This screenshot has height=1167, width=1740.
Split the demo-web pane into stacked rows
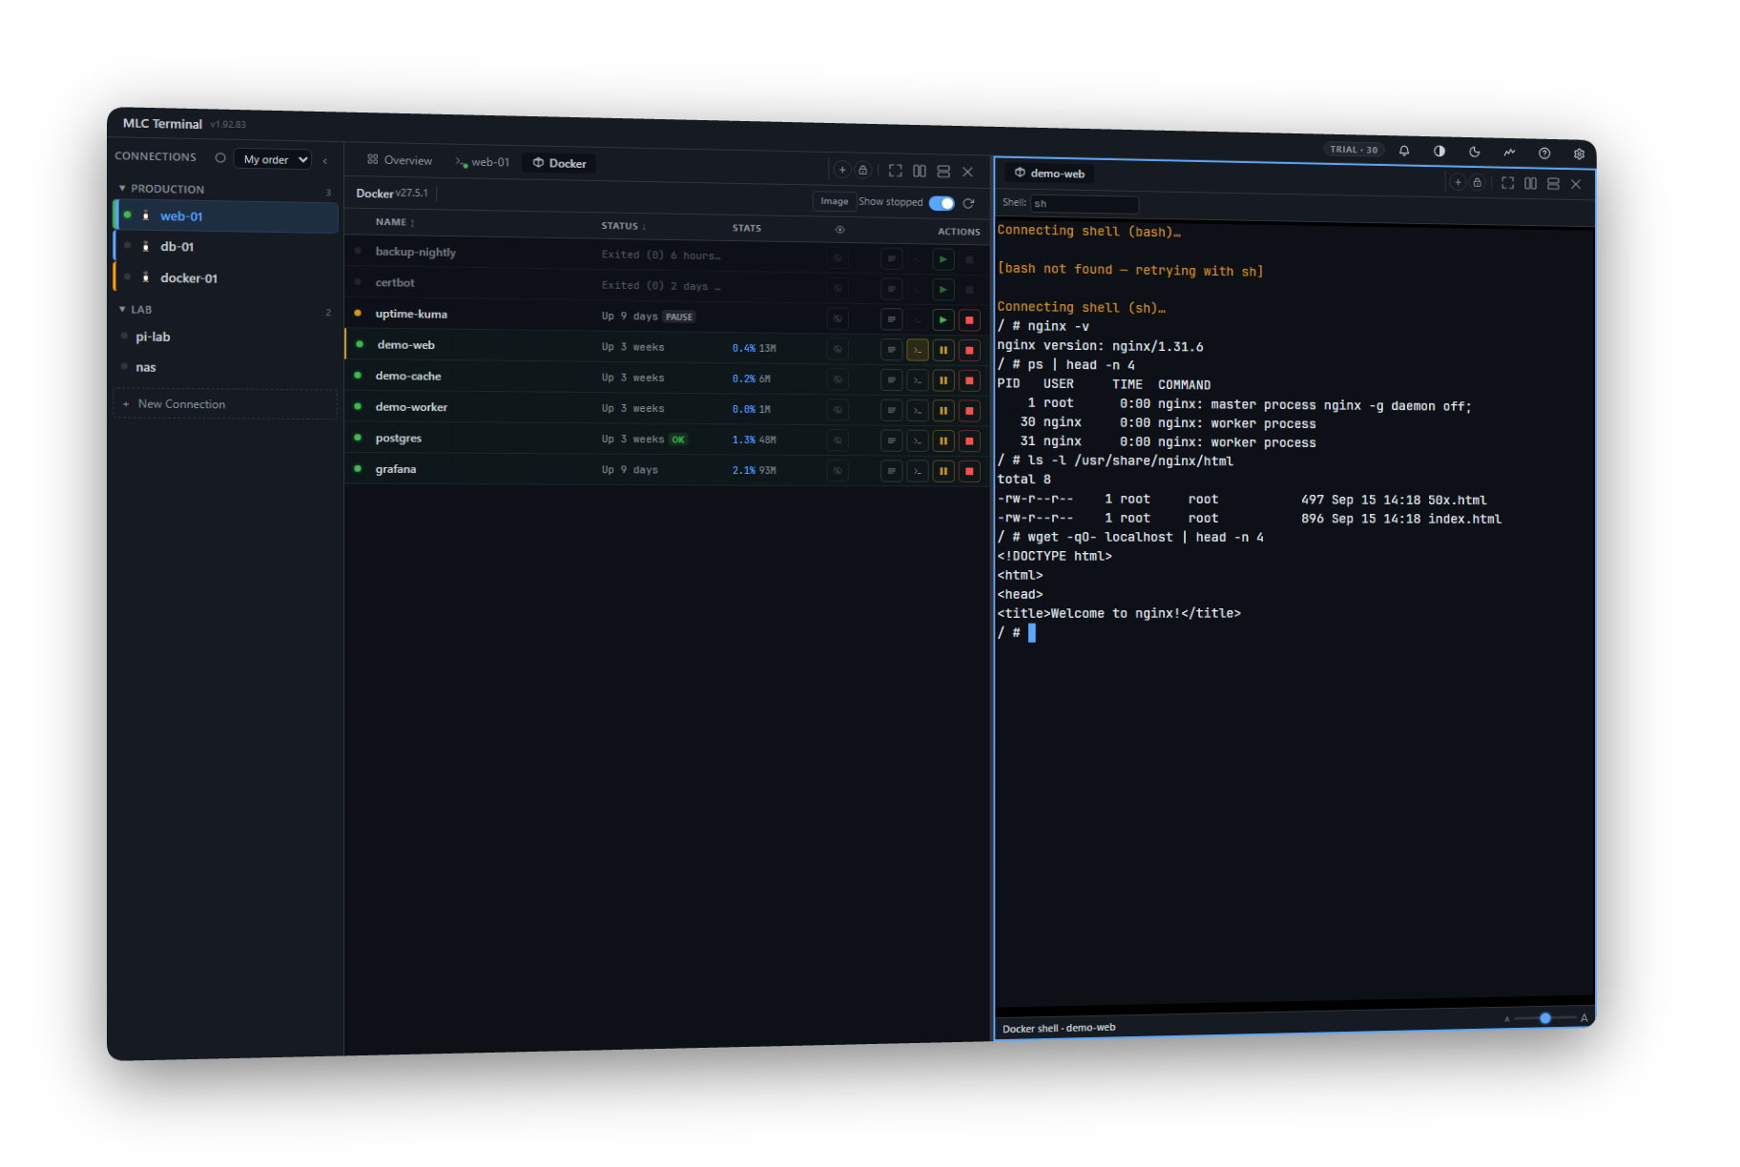coord(1553,184)
